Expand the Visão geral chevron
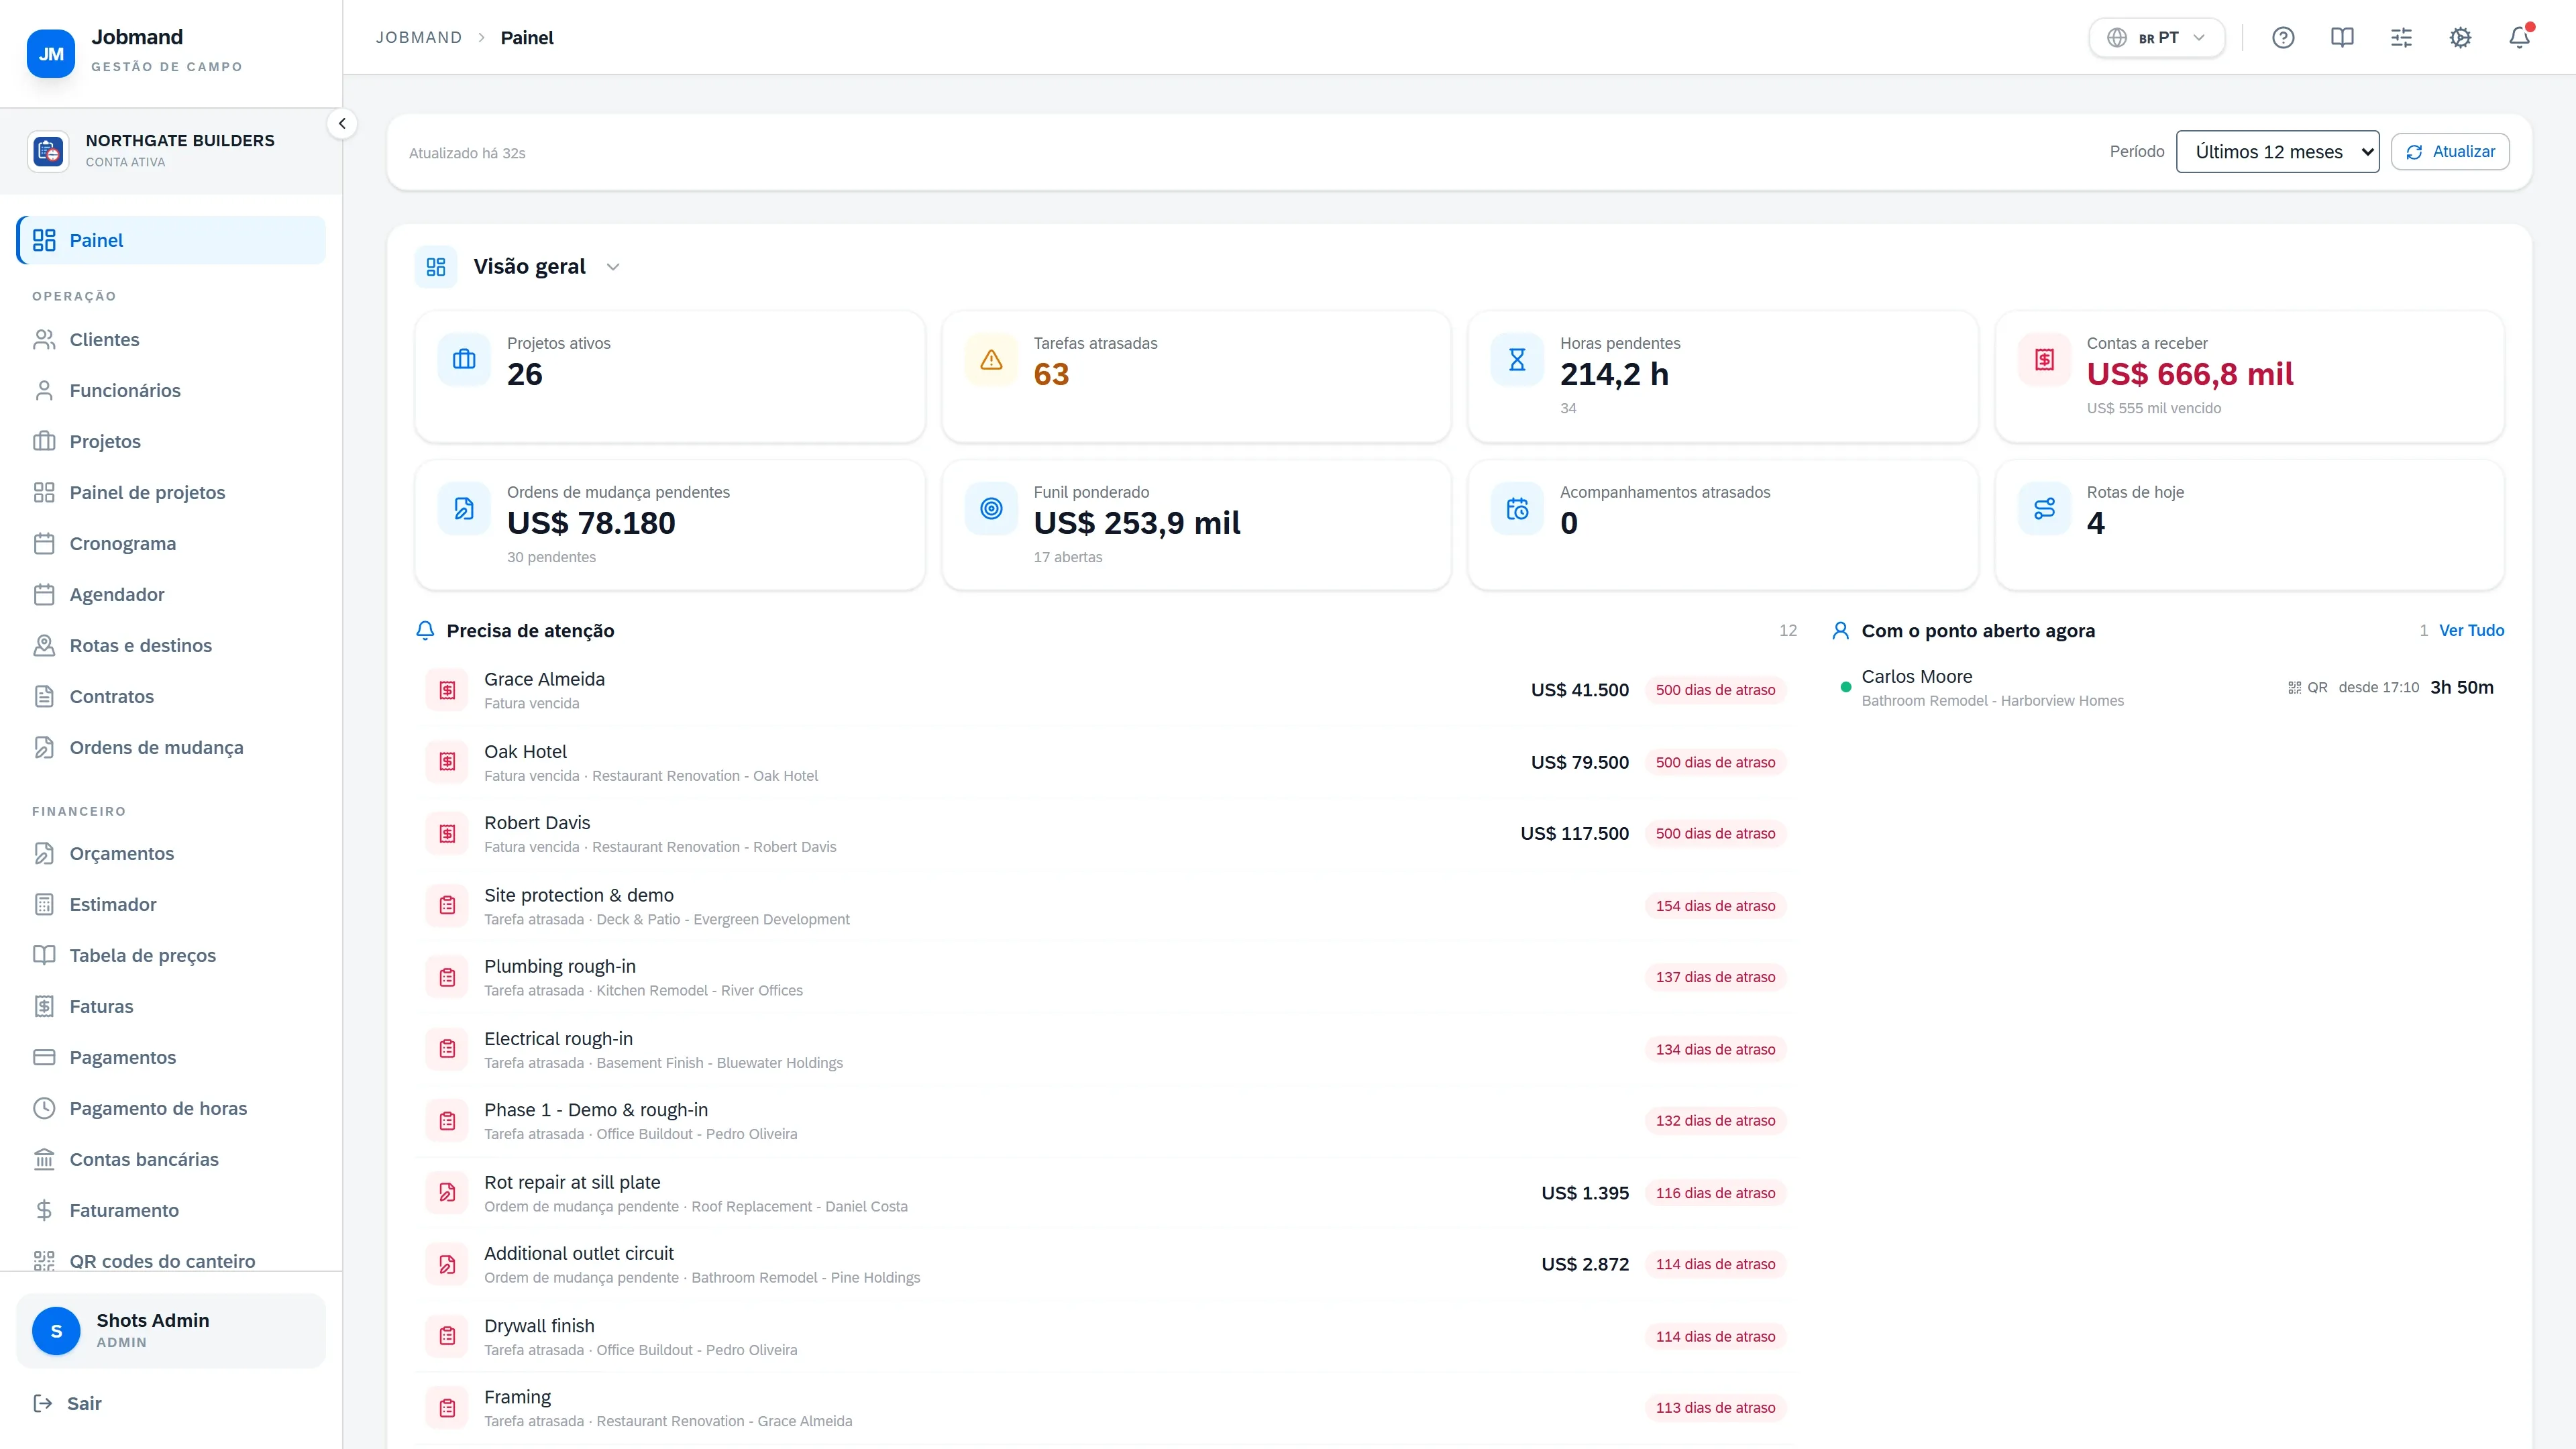This screenshot has height=1449, width=2576. tap(613, 267)
